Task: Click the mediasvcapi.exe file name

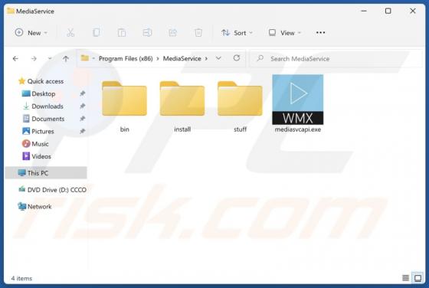Action: 298,129
